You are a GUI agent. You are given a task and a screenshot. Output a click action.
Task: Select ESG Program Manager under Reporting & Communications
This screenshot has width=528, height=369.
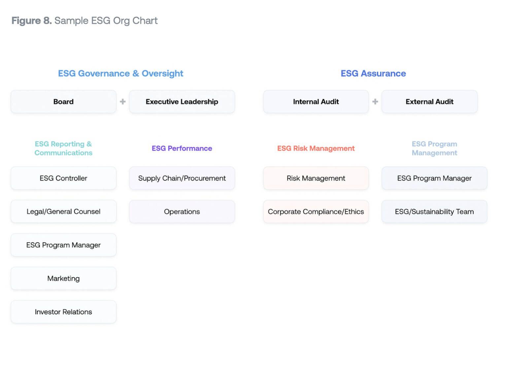[x=63, y=245]
